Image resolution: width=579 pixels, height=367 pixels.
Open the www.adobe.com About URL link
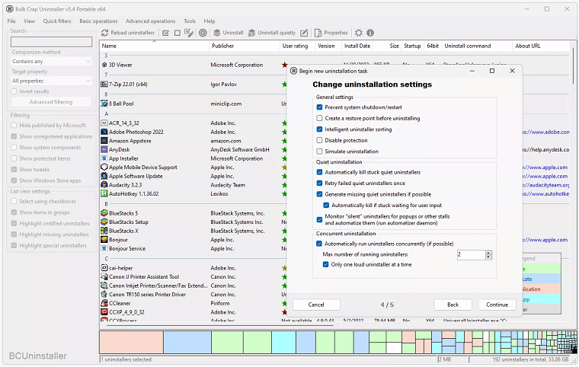pos(545,132)
